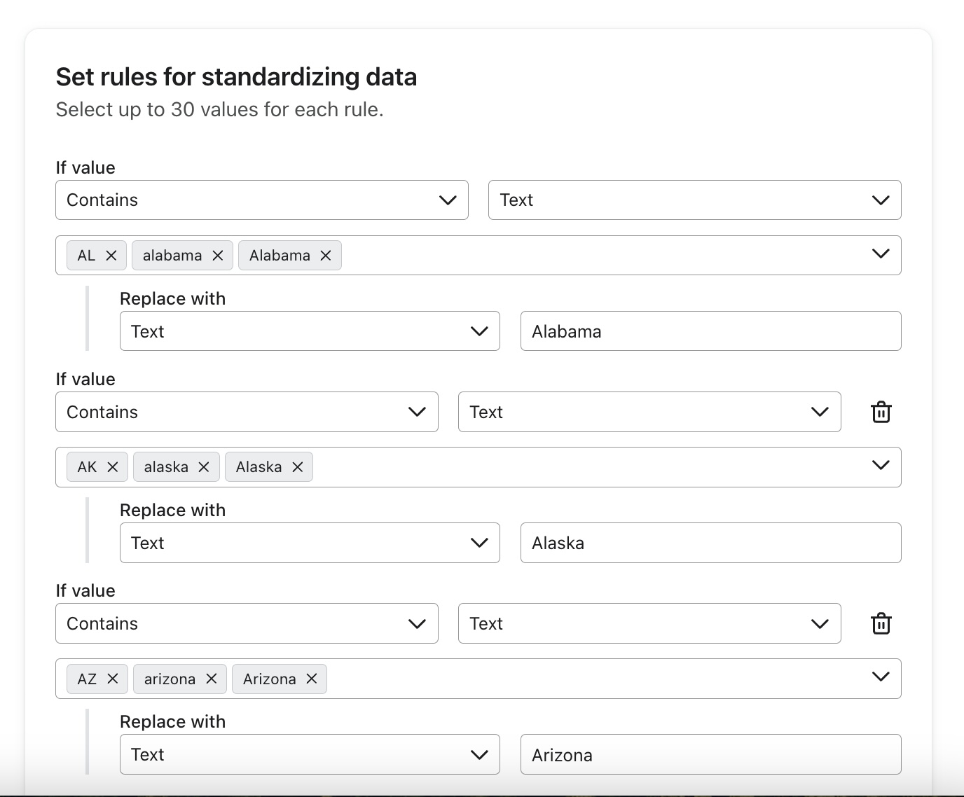This screenshot has height=797, width=964.
Task: Remove the "AZ" tag
Action: tap(113, 679)
